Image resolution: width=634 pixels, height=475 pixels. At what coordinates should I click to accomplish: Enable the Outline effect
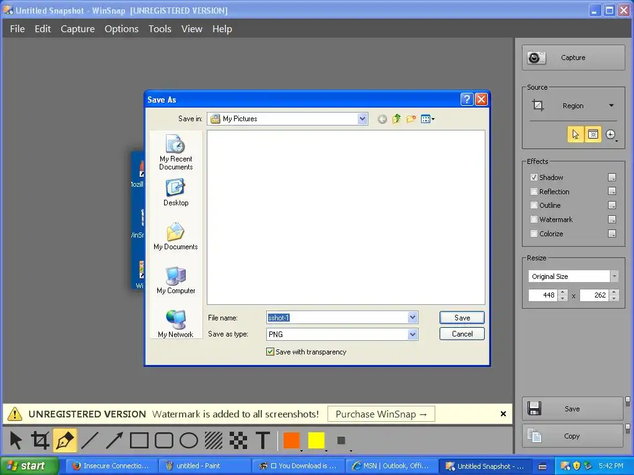534,205
